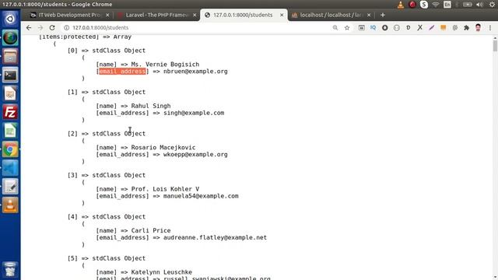Image resolution: width=498 pixels, height=280 pixels.
Task: Click the address bar URL field
Action: 197,28
